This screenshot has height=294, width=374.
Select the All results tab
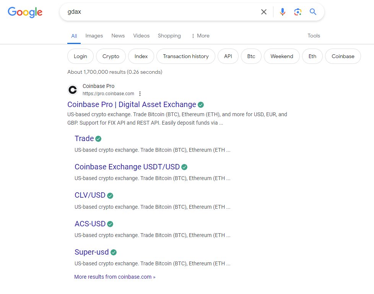pos(74,36)
